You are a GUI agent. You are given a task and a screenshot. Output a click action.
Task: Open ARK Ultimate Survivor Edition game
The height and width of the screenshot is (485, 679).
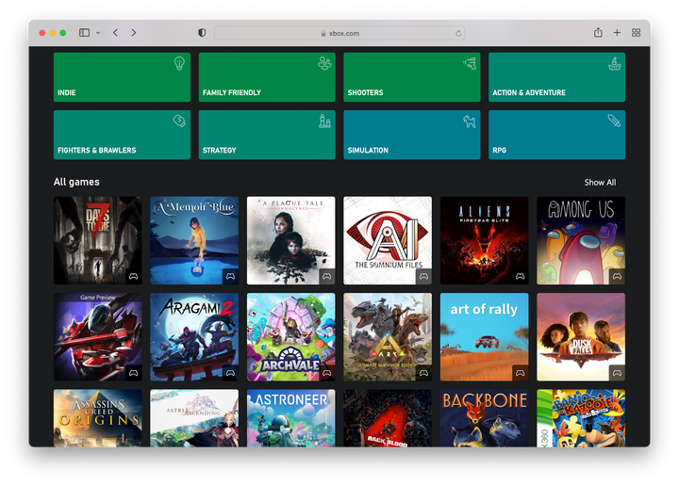(388, 337)
